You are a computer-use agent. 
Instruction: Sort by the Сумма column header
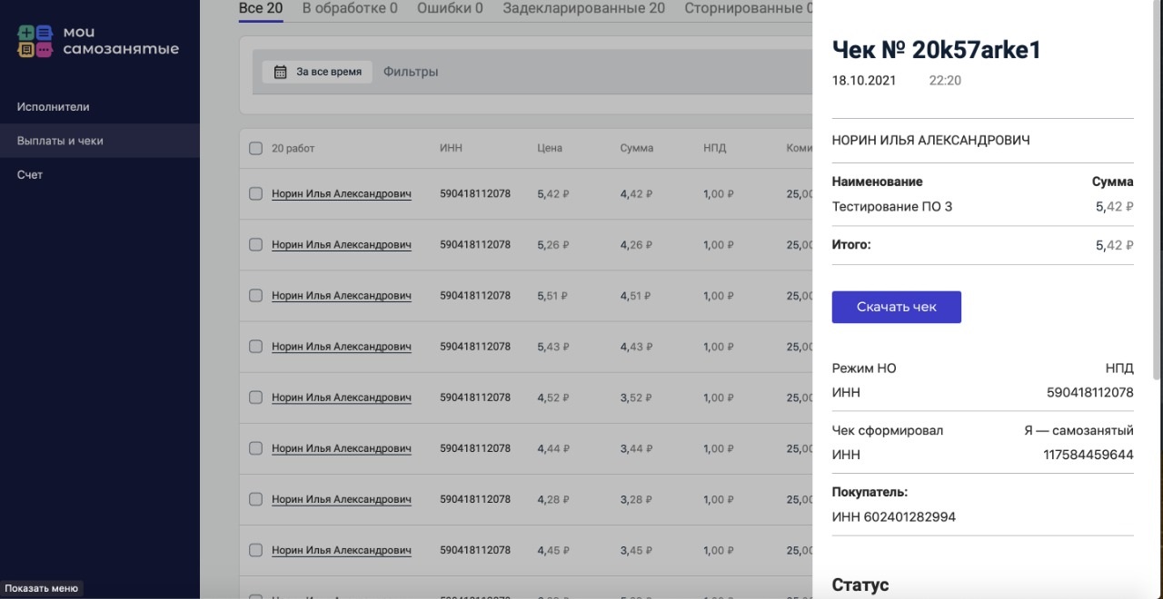(636, 148)
